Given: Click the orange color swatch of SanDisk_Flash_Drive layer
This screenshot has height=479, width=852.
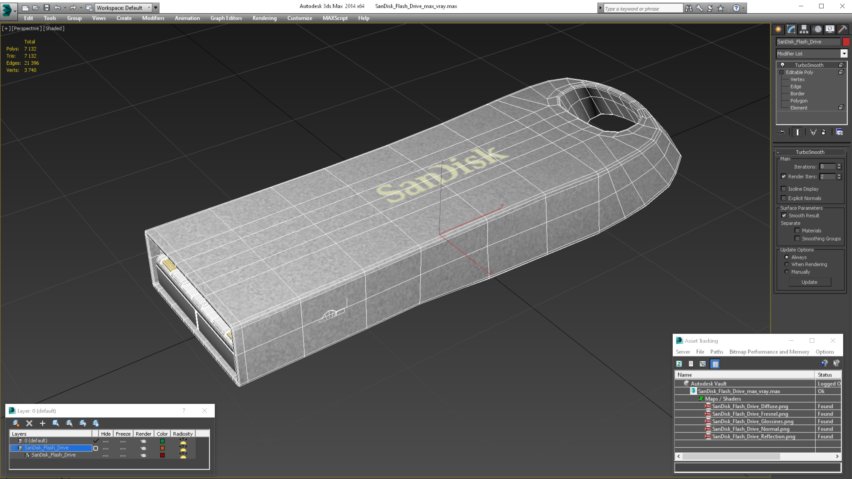Looking at the screenshot, I should (x=162, y=448).
